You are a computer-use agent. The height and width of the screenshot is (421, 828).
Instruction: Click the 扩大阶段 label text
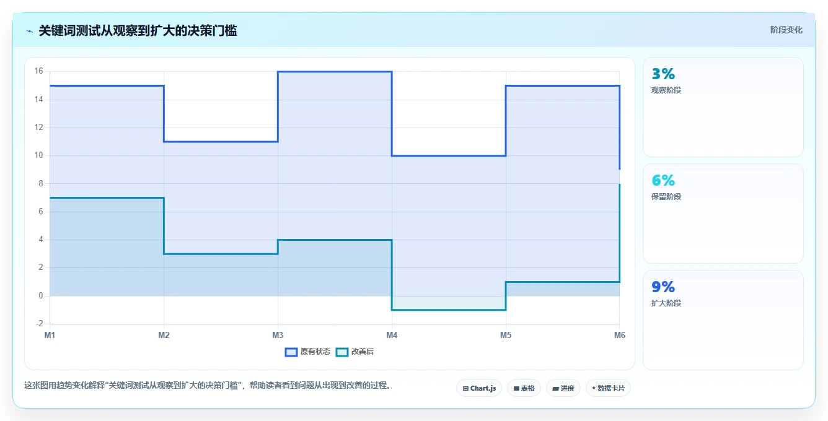[x=666, y=303]
